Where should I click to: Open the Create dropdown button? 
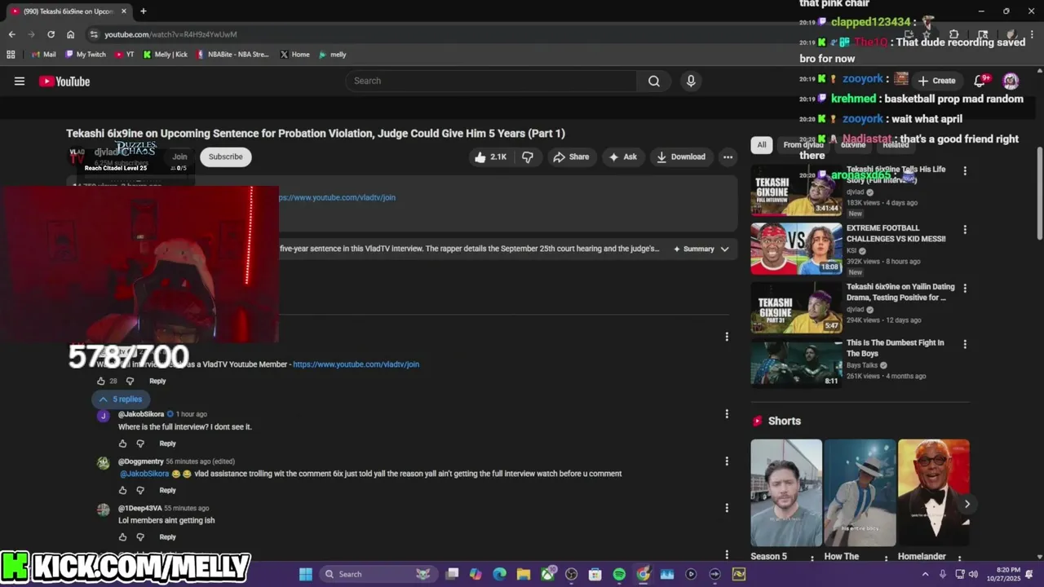tap(936, 81)
